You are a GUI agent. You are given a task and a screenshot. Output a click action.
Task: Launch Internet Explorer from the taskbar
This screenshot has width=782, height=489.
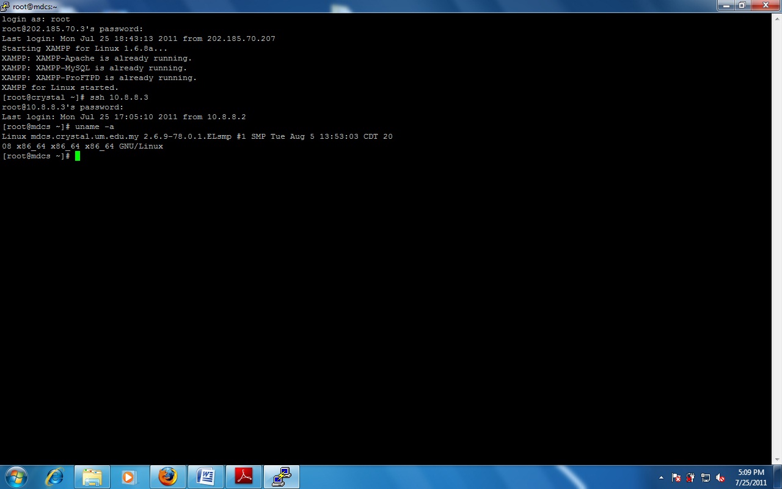(x=55, y=477)
